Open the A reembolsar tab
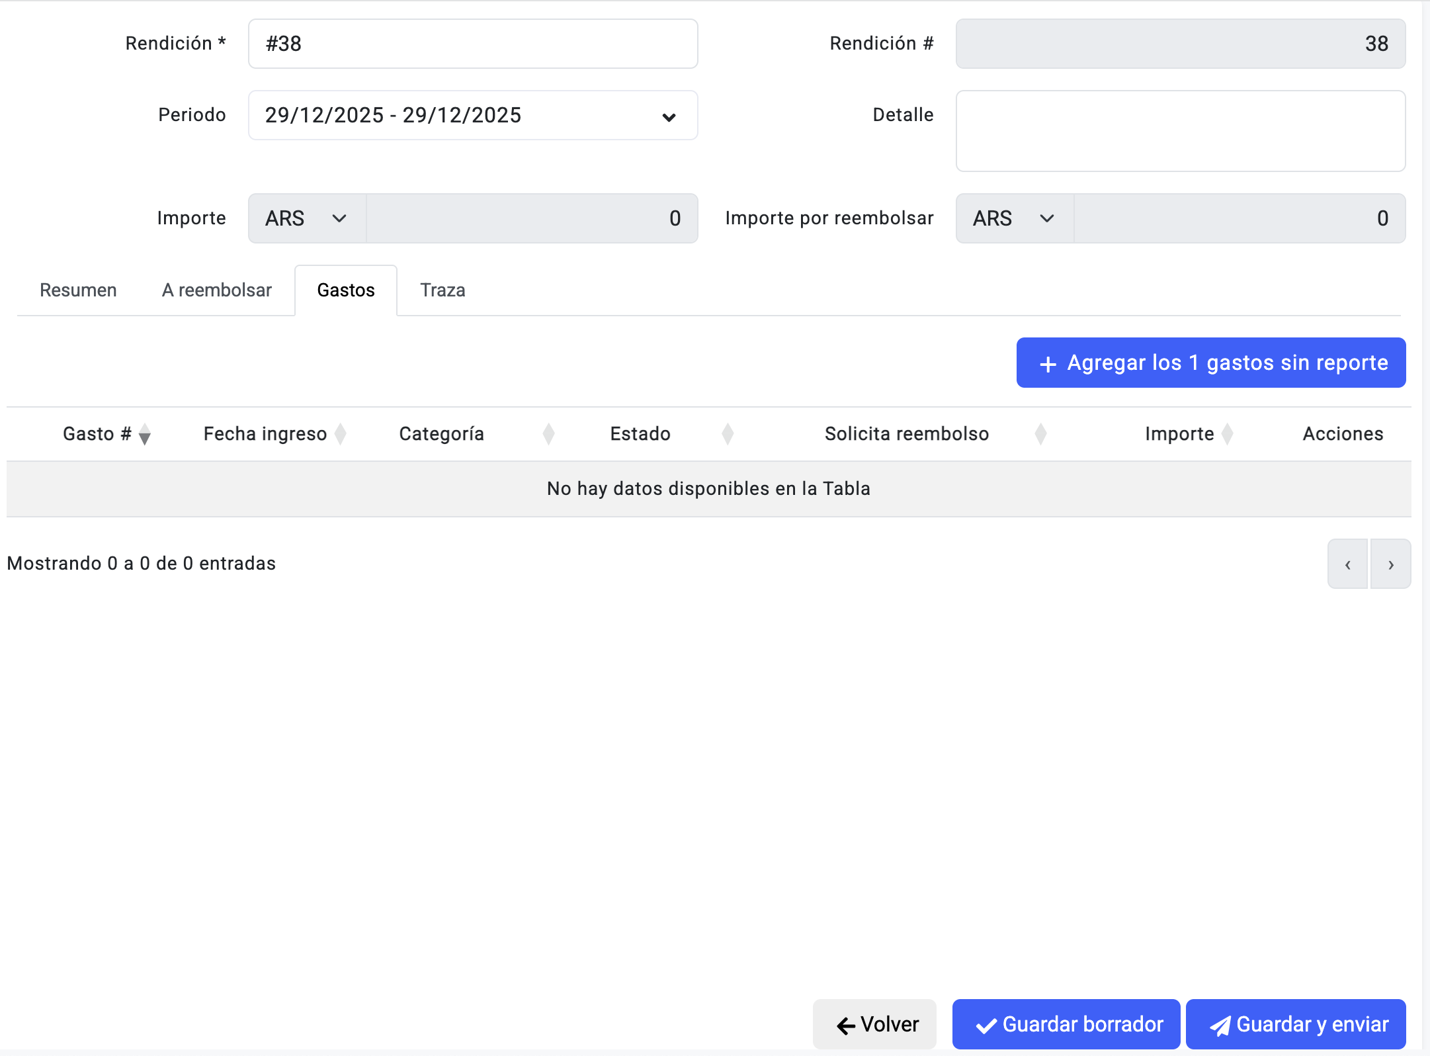The width and height of the screenshot is (1430, 1056). [x=216, y=290]
